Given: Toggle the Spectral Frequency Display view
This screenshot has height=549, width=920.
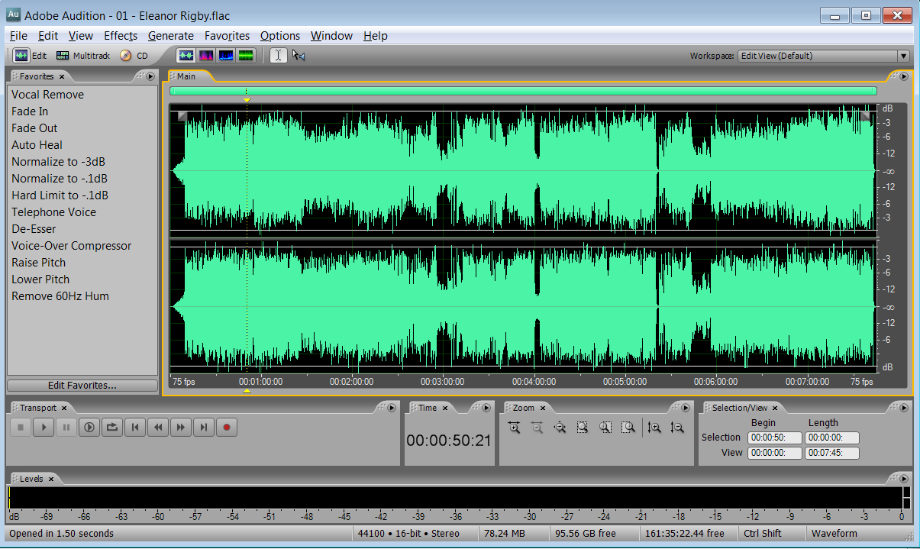Looking at the screenshot, I should click(205, 56).
